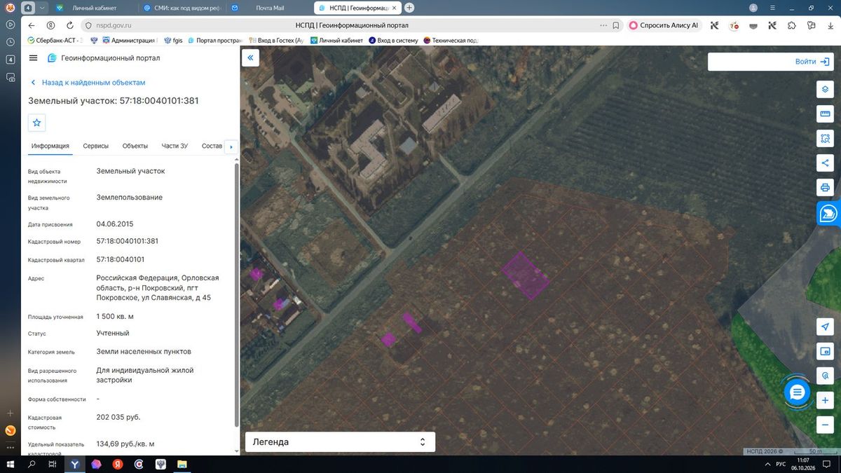Open browser downloads
Screen dimensions: 841x473
coord(829,25)
